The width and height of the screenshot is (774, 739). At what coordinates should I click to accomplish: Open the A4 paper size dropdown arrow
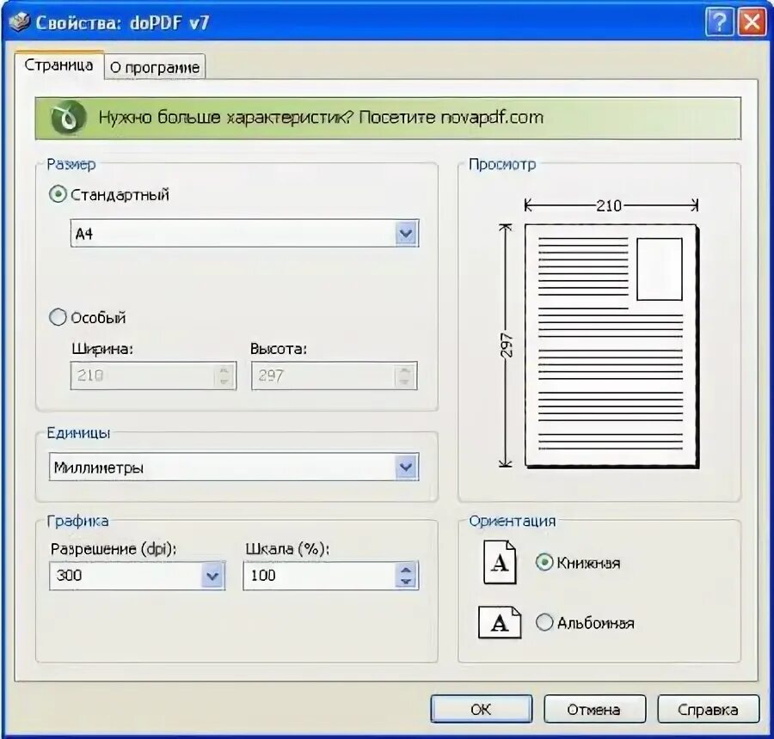coord(406,234)
